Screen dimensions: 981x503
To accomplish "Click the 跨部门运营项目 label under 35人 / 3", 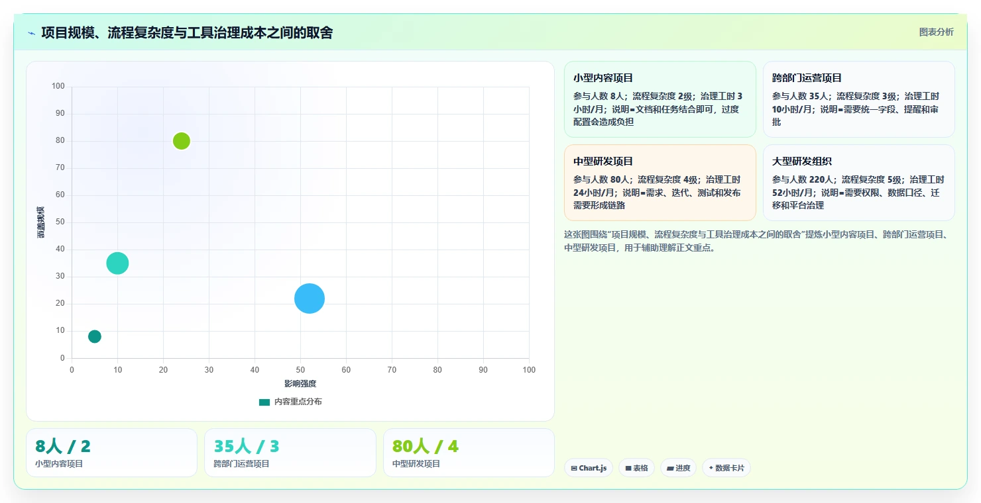I will point(241,464).
